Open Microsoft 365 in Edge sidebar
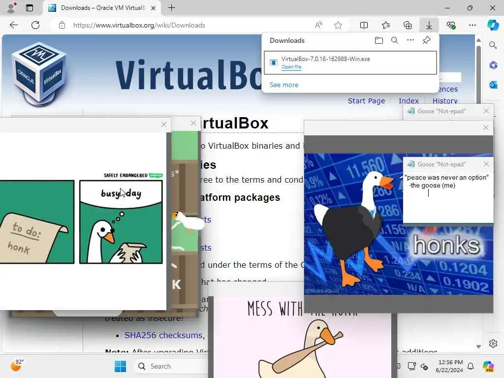The image size is (504, 378). (x=493, y=65)
